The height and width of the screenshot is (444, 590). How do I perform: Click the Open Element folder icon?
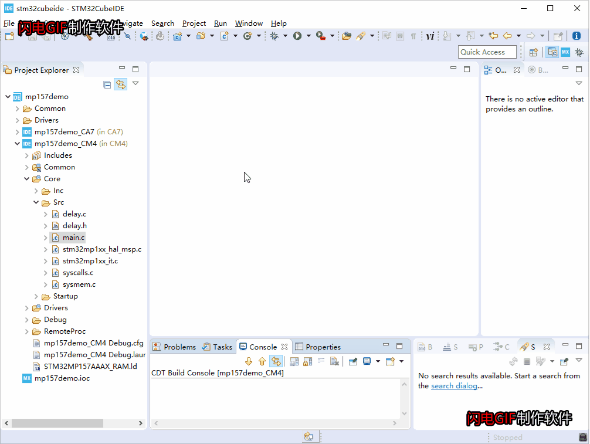(x=347, y=36)
